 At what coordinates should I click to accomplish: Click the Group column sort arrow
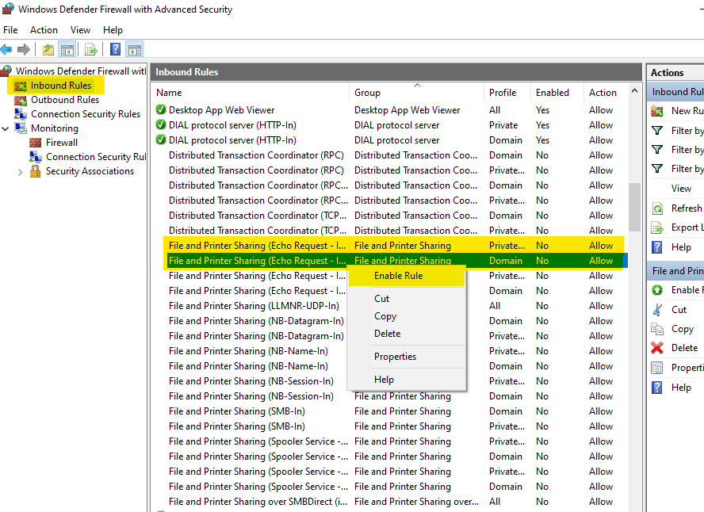pos(418,85)
